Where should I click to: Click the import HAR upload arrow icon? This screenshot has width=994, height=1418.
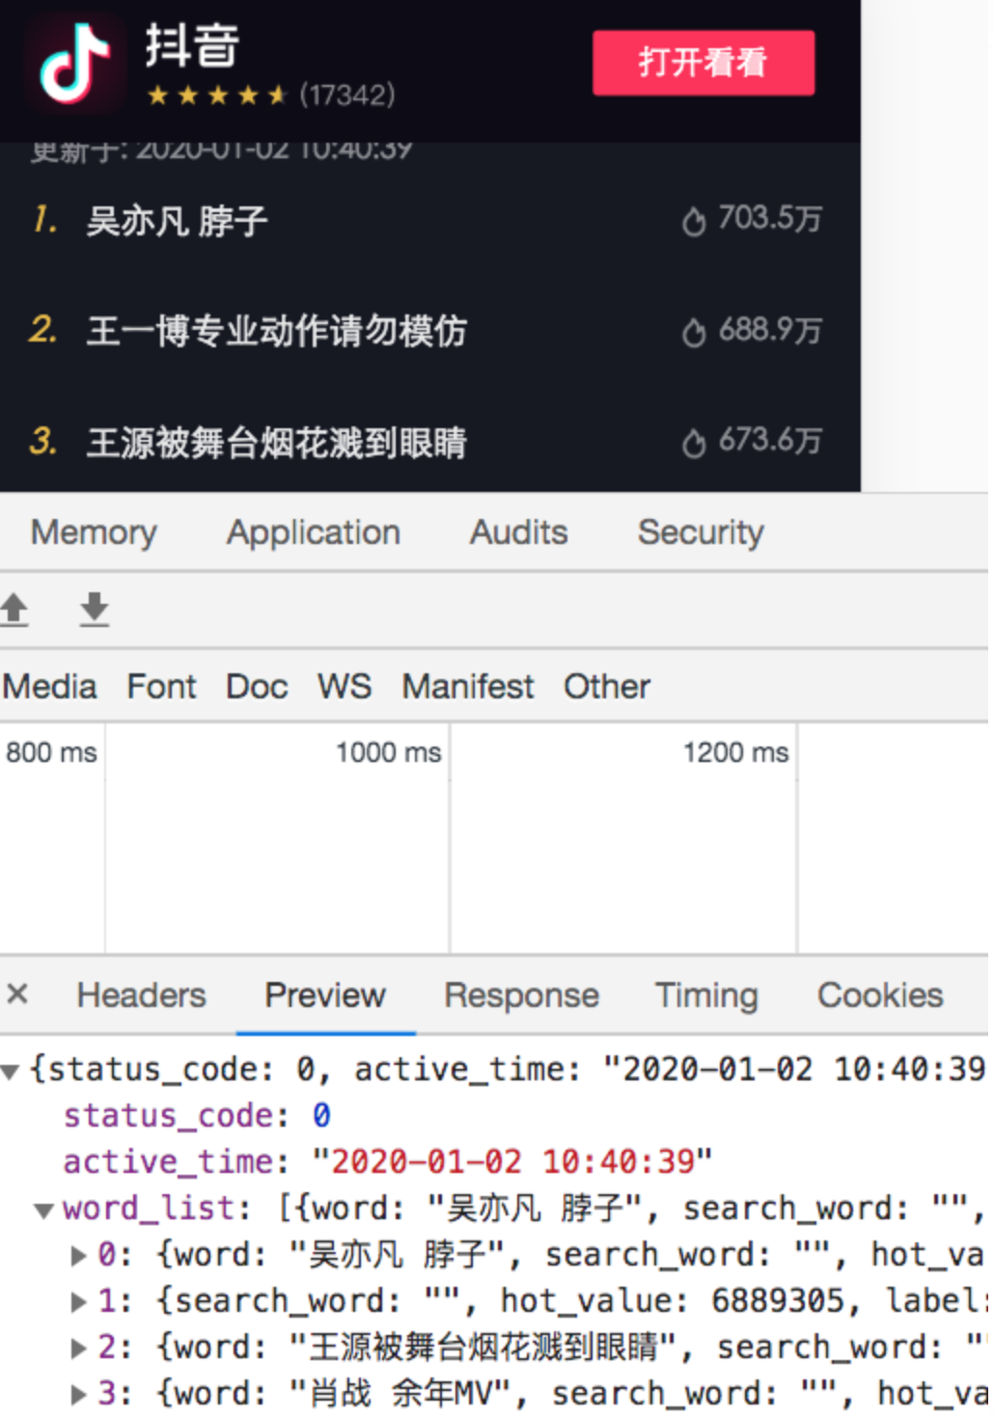[x=14, y=610]
